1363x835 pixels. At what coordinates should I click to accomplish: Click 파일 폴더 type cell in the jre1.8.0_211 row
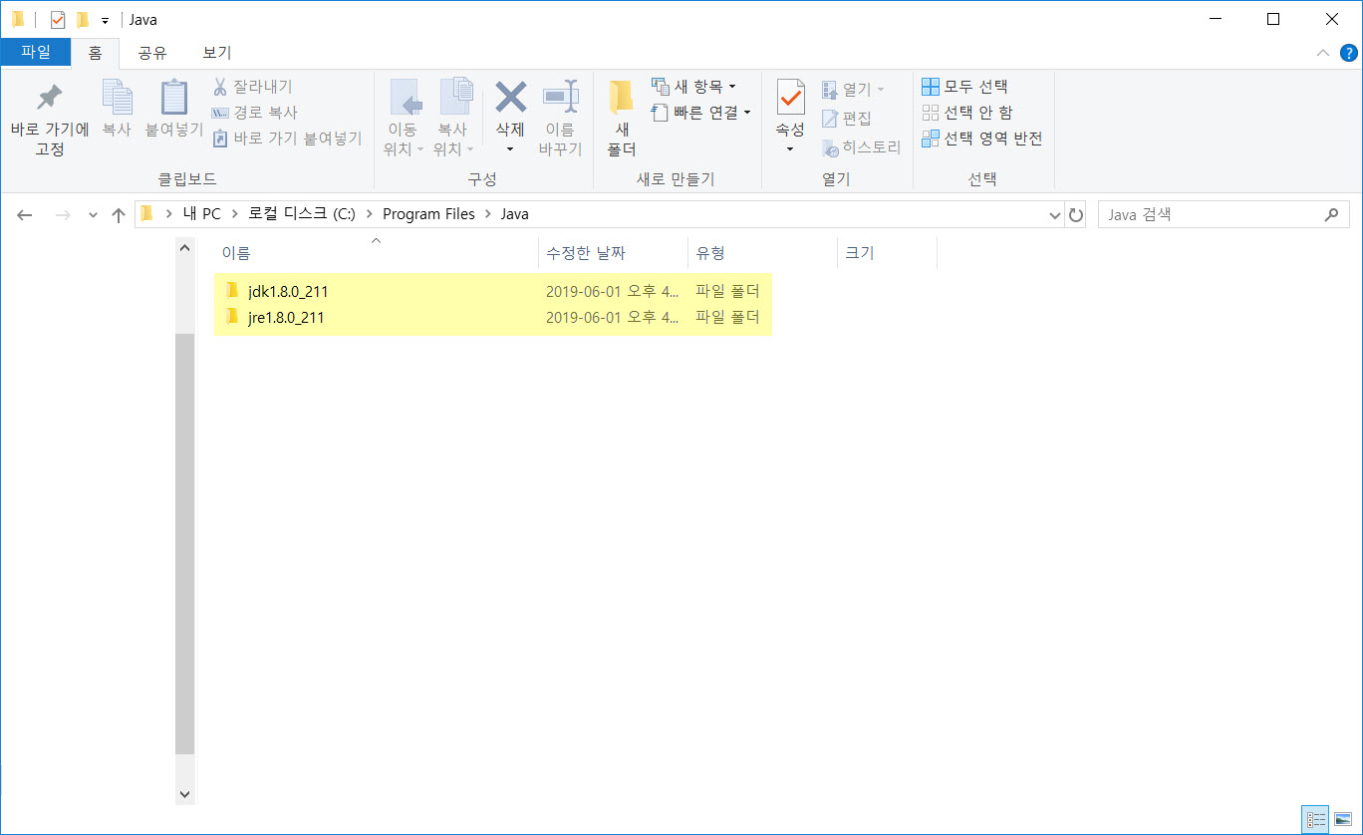point(727,318)
